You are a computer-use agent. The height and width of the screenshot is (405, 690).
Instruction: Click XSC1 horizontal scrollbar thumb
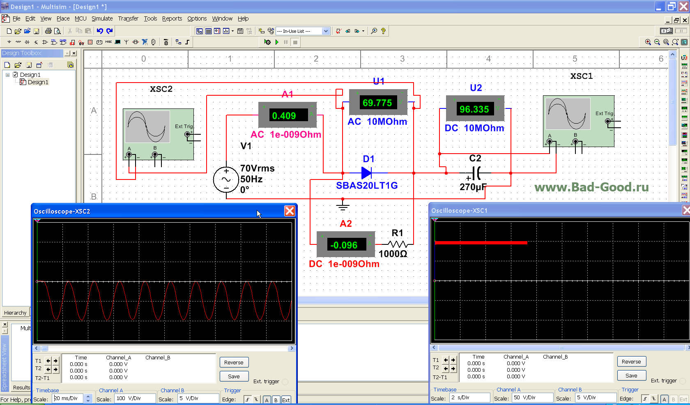(x=561, y=347)
